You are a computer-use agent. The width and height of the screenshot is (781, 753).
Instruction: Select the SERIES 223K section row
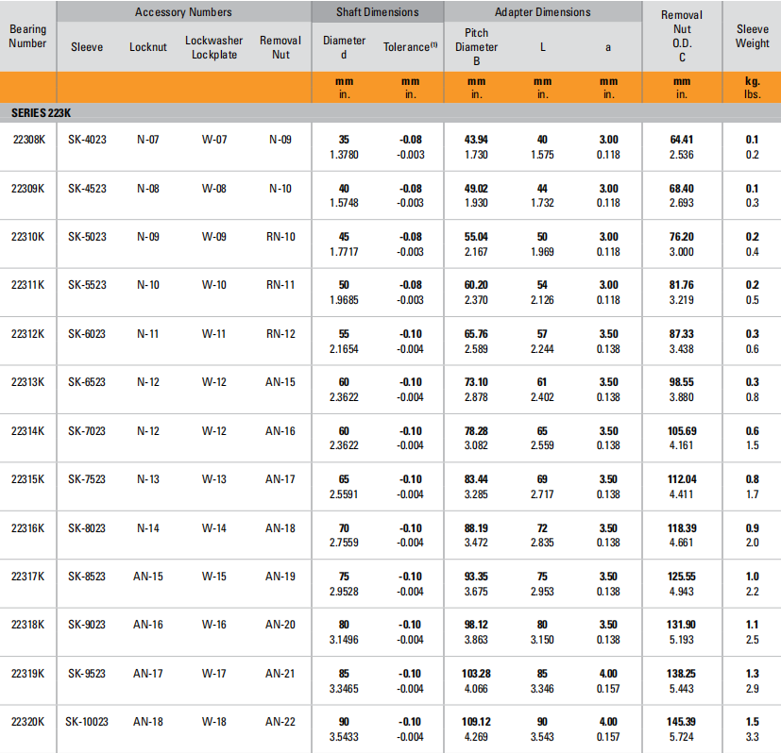42,112
